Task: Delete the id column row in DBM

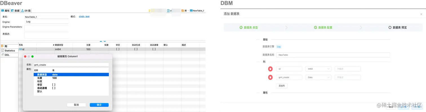Action: (x=270, y=69)
